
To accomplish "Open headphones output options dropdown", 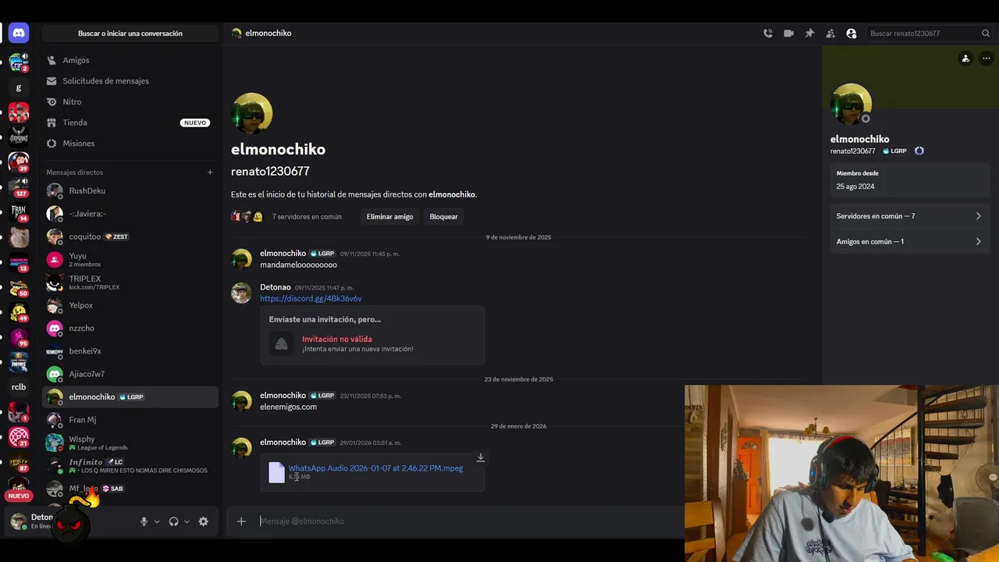I will pos(187,521).
